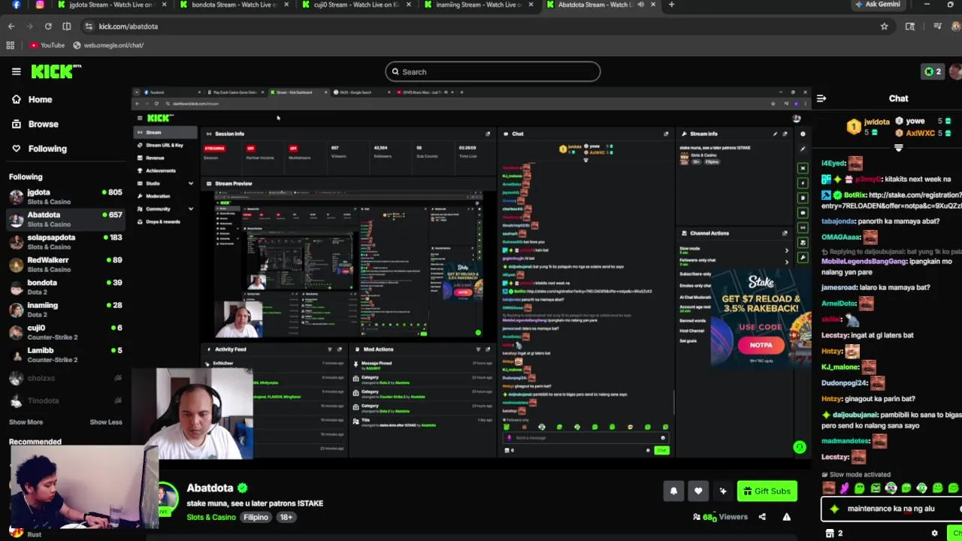Click the Kicks points counter icon
Viewport: 962px width, 541px height.
[933, 71]
